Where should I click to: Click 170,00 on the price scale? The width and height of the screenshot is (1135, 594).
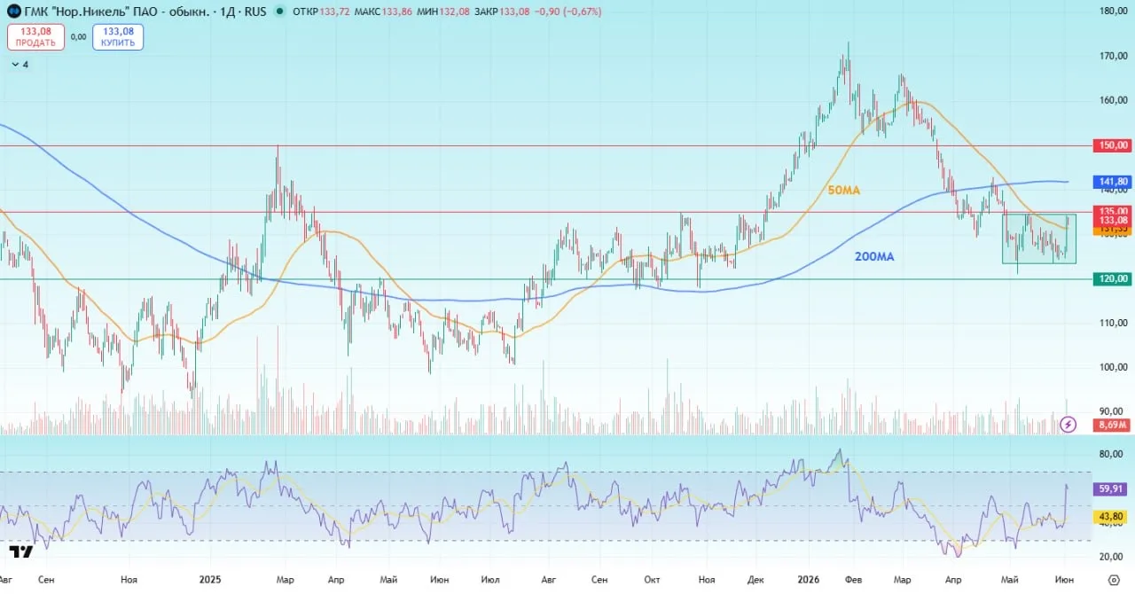(x=1114, y=56)
